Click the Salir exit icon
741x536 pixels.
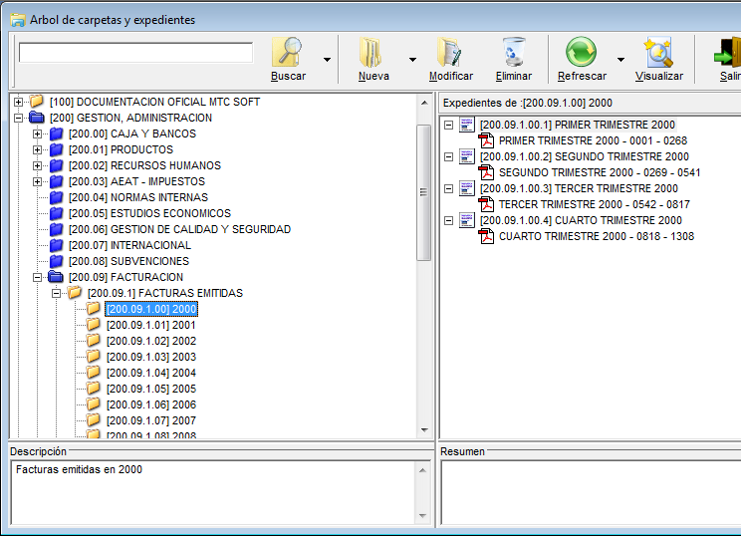[727, 52]
